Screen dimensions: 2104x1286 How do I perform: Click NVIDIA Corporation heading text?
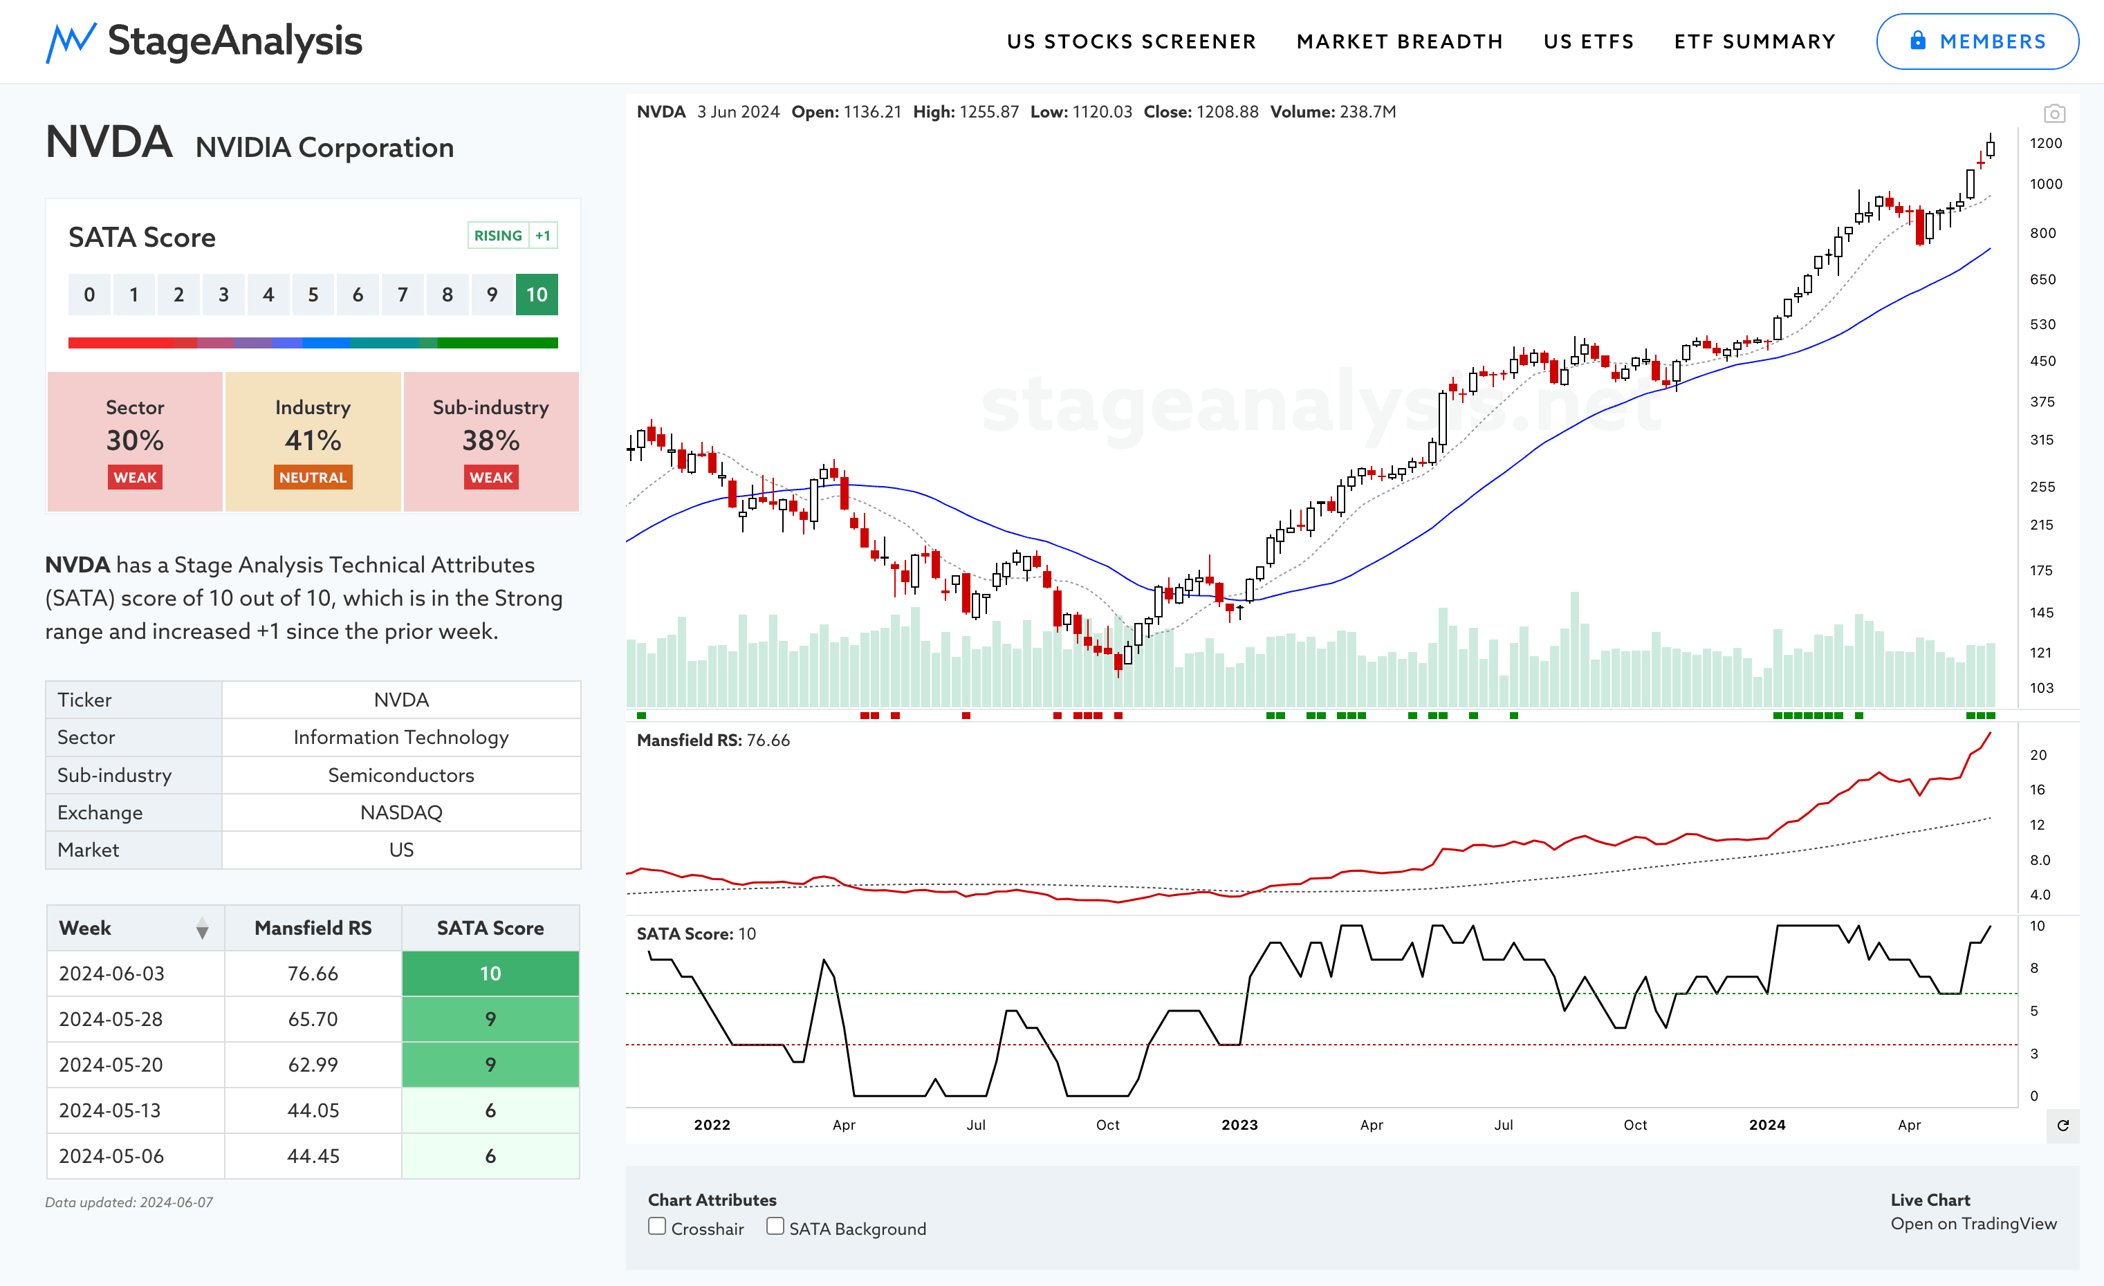324,148
